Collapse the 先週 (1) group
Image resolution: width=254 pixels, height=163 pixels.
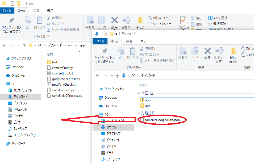(x=138, y=113)
